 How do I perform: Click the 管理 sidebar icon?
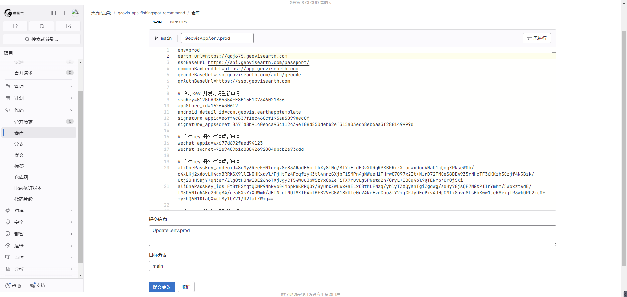pyautogui.click(x=8, y=86)
